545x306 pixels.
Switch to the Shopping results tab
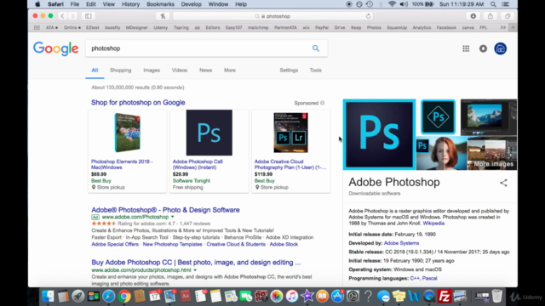pyautogui.click(x=121, y=70)
